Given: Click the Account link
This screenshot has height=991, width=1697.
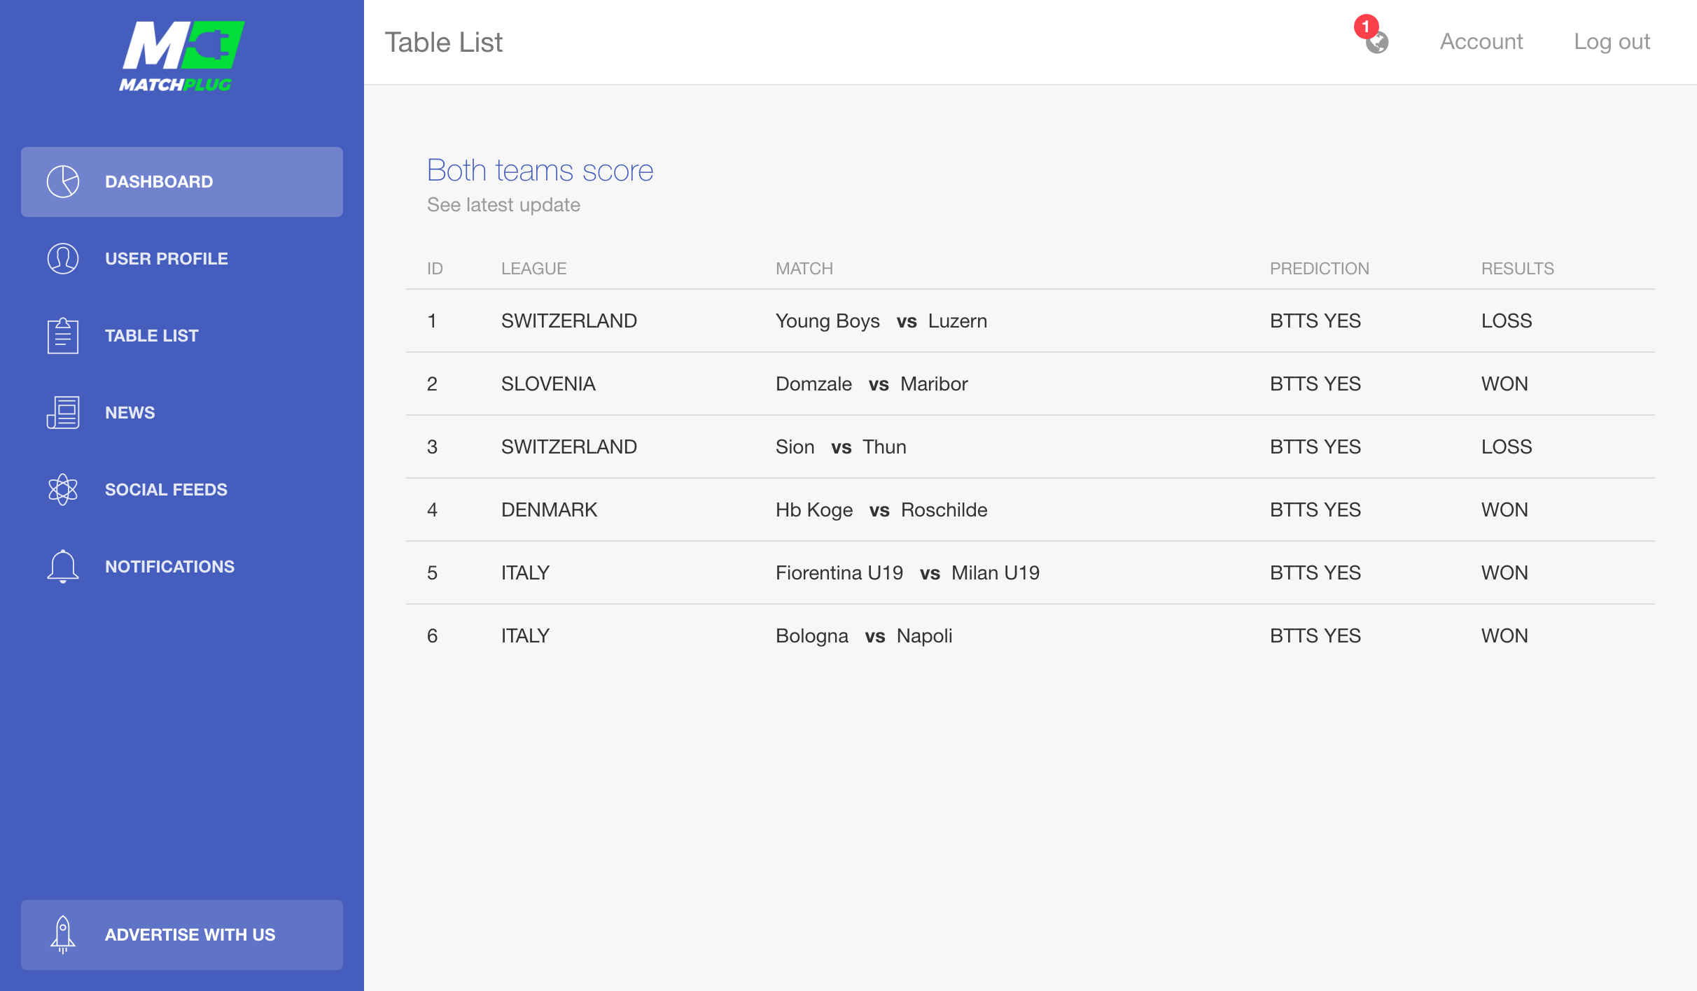Looking at the screenshot, I should [1481, 42].
